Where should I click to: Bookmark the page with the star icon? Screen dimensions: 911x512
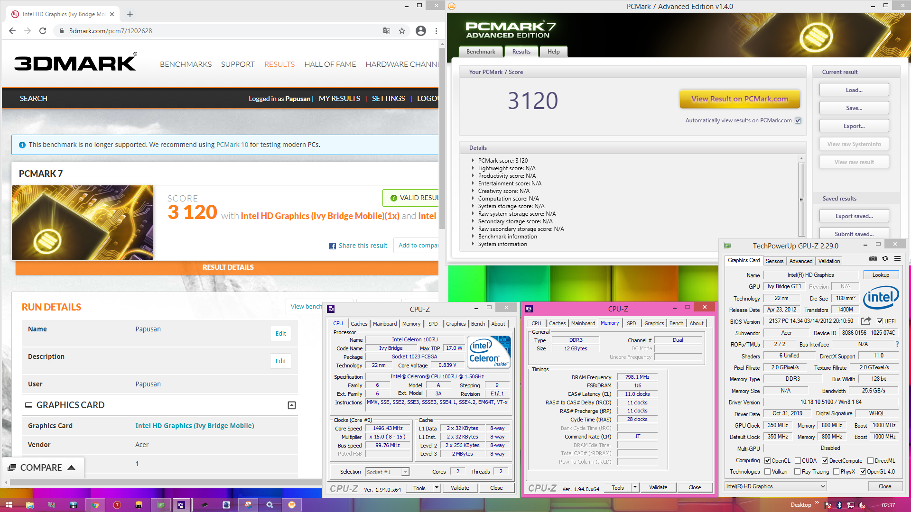pos(402,31)
